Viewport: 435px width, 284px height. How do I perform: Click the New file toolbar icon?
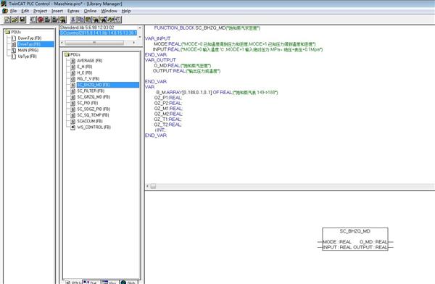(7, 20)
